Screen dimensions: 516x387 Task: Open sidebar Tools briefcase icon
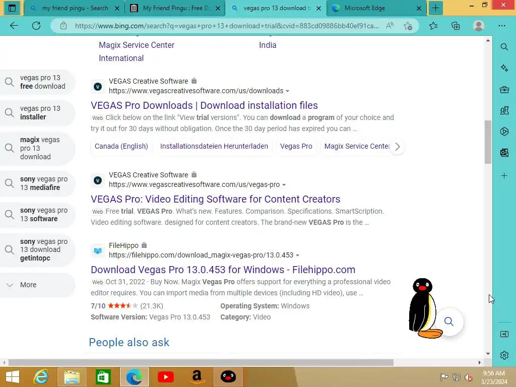coord(504,89)
